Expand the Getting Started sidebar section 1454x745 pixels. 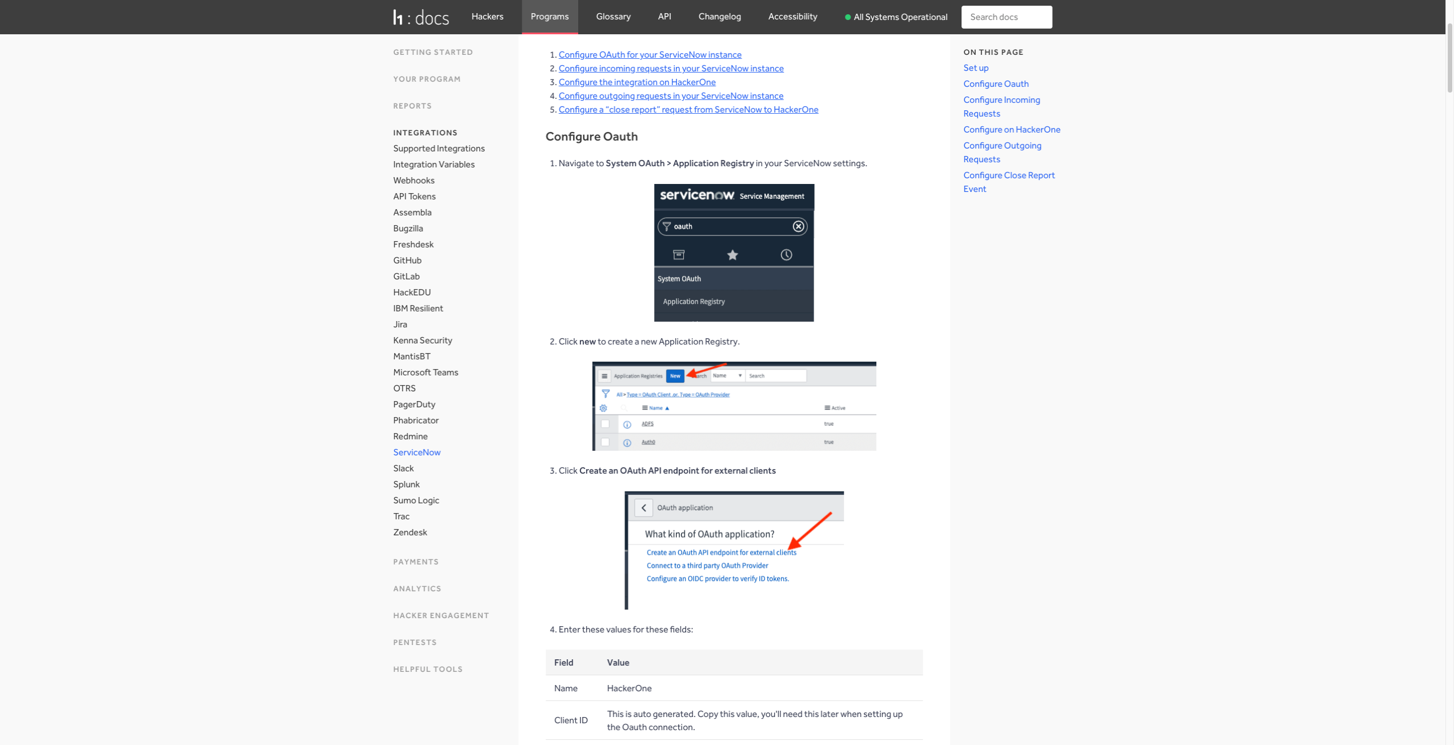pyautogui.click(x=433, y=52)
